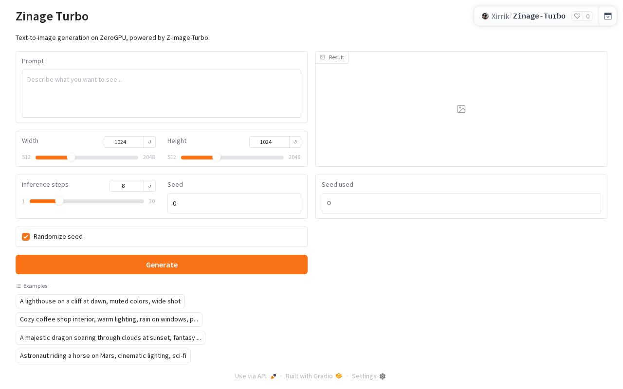Screen dimensions: 623x389
Task: Open the space menu icon at top right
Action: click(608, 16)
